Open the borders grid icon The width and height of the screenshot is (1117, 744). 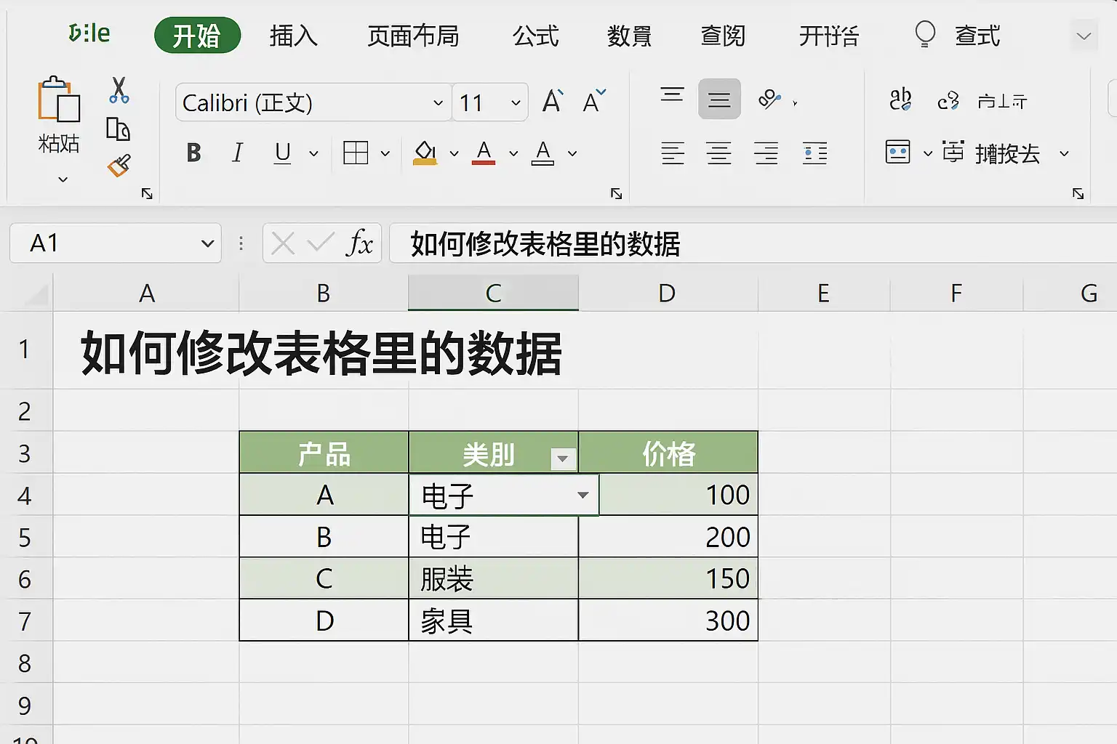click(x=356, y=153)
